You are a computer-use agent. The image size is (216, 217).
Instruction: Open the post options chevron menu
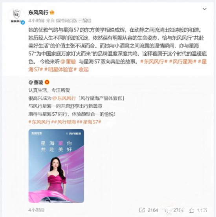coord(205,9)
